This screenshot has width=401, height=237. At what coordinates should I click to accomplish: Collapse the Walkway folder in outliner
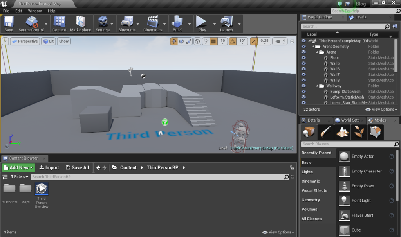click(317, 86)
